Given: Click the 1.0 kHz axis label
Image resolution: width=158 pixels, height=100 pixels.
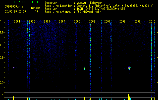Looking at the screenshot, I should coord(2,45).
